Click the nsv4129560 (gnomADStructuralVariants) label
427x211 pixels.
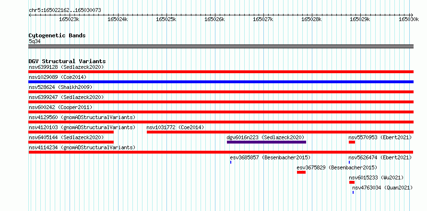point(82,117)
